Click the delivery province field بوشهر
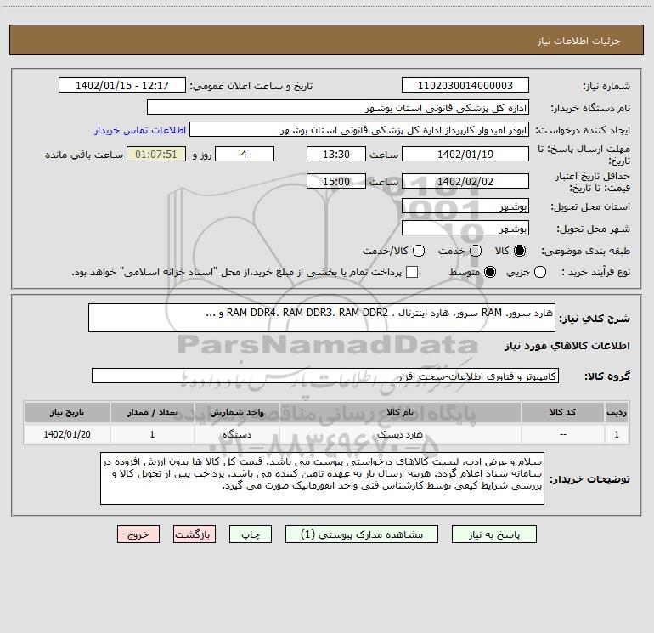The height and width of the screenshot is (633, 654). point(465,206)
